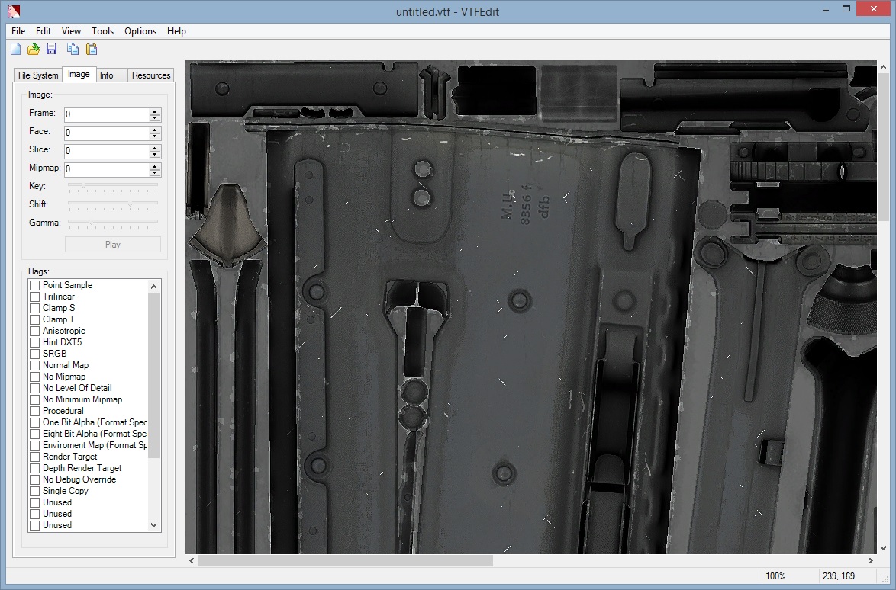Toggle the Enviroment Map flag
Viewport: 896px width, 590px height.
pyautogui.click(x=35, y=445)
